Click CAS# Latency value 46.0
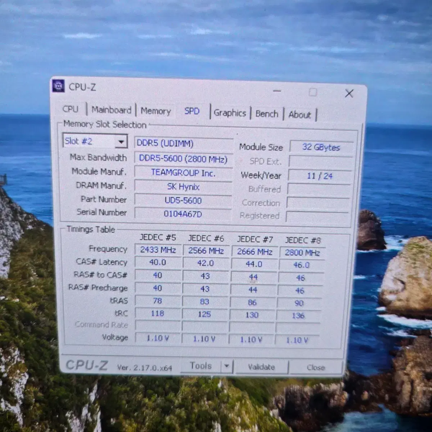Viewport: 432px width, 432px height. pyautogui.click(x=302, y=265)
